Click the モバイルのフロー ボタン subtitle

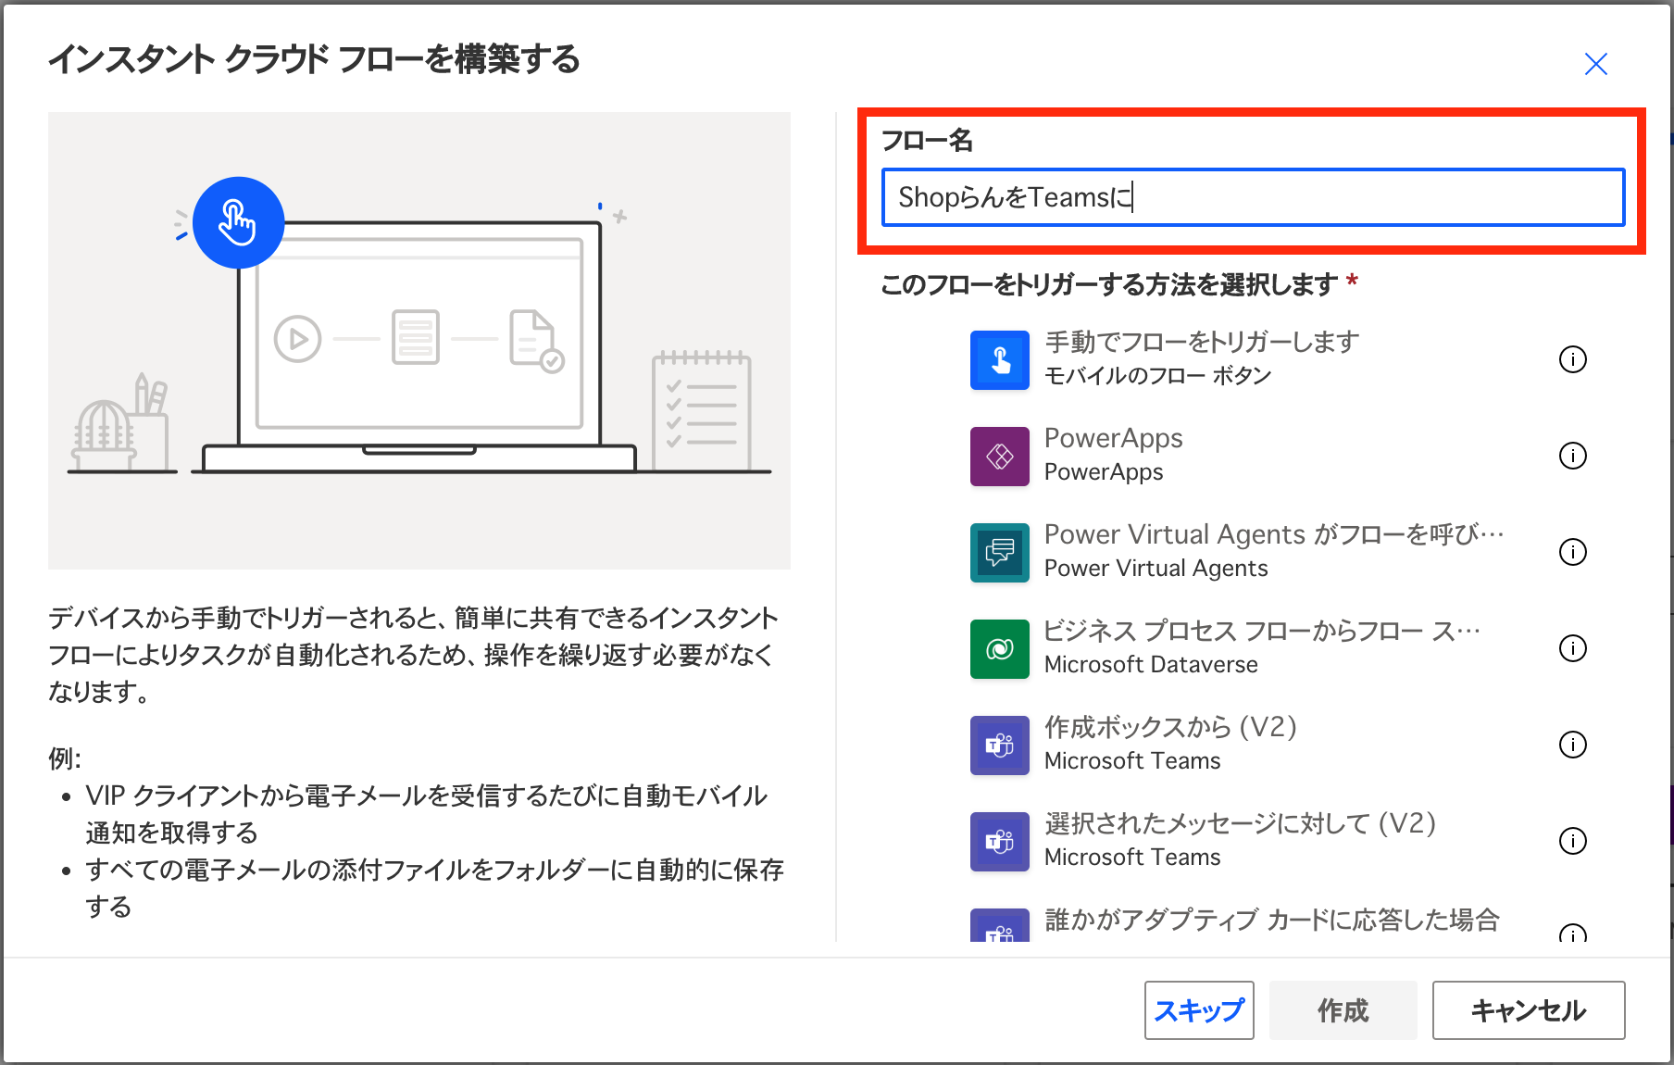click(x=1158, y=375)
